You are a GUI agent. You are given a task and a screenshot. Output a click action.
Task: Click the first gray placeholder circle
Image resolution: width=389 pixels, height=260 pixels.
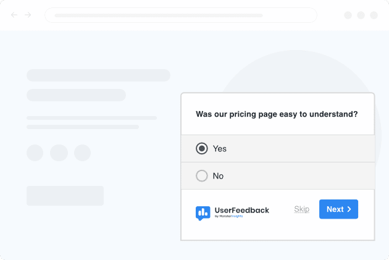pos(35,153)
